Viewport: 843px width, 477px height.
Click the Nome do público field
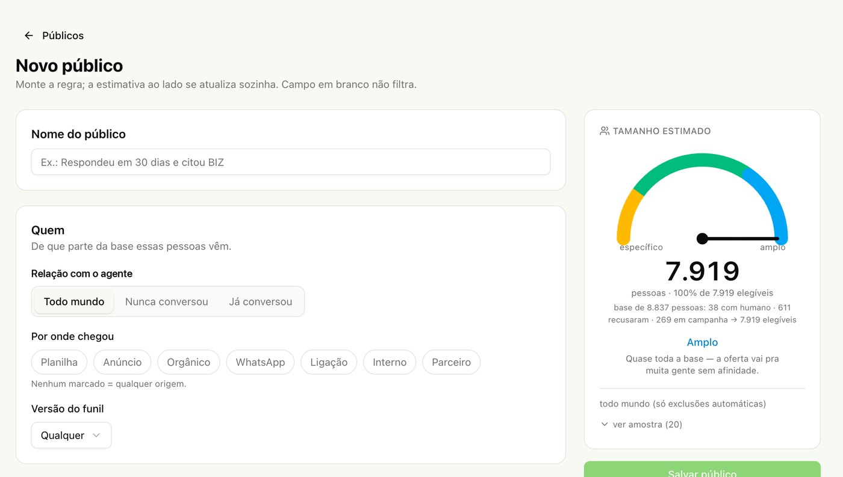click(291, 162)
